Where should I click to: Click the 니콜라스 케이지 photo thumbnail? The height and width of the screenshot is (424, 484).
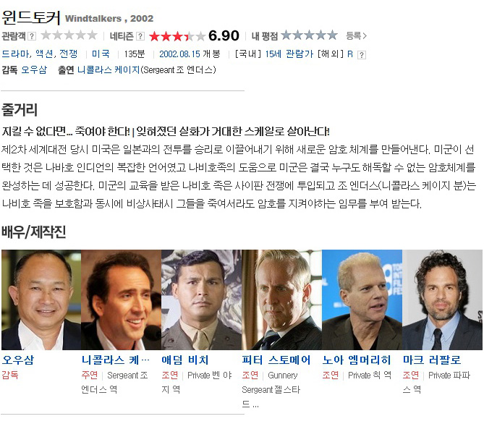[x=121, y=300]
